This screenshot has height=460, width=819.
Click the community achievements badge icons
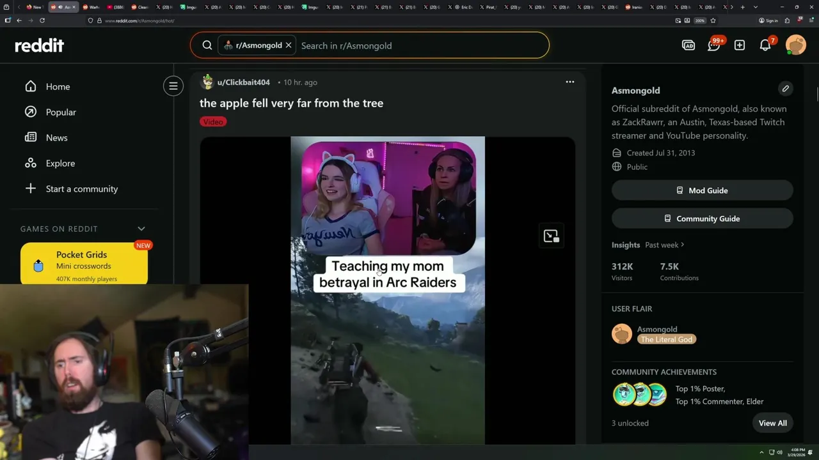point(640,394)
